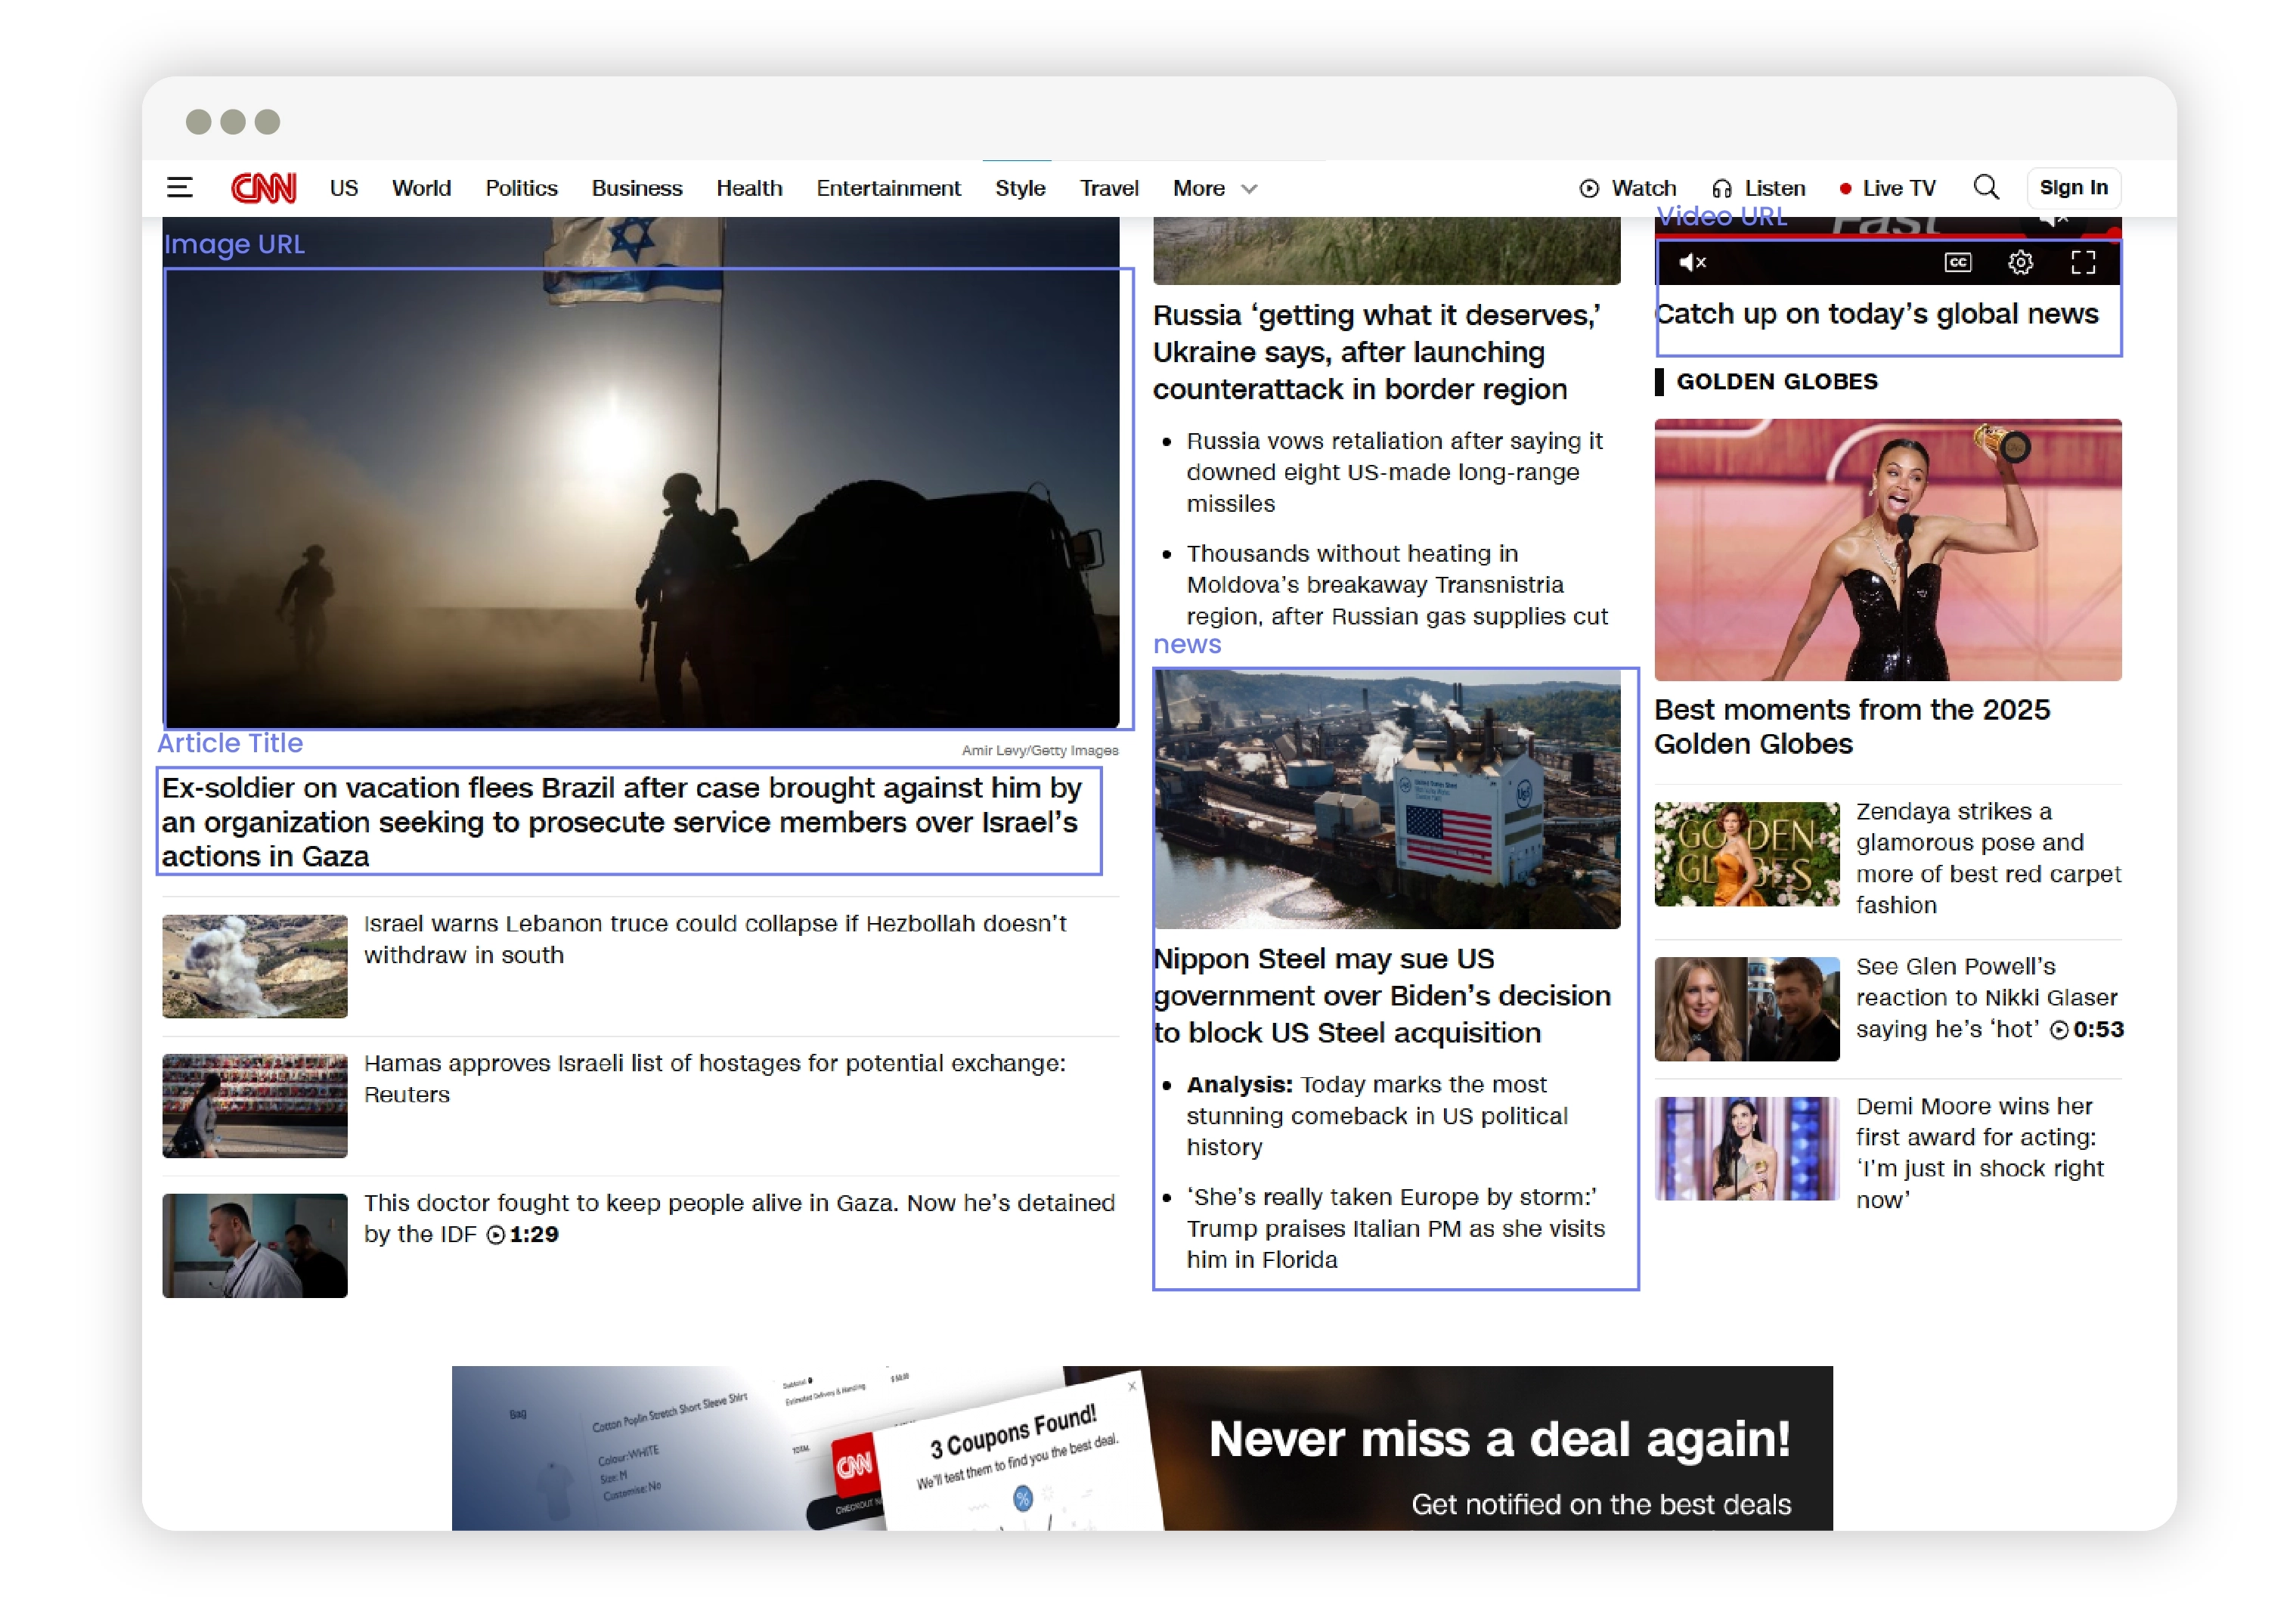Open the Lebanon smoke explosion thumbnail
This screenshot has width=2296, height=1608.
255,966
